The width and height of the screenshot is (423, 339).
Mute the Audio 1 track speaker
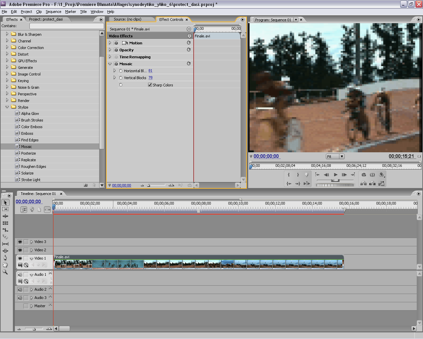point(20,275)
